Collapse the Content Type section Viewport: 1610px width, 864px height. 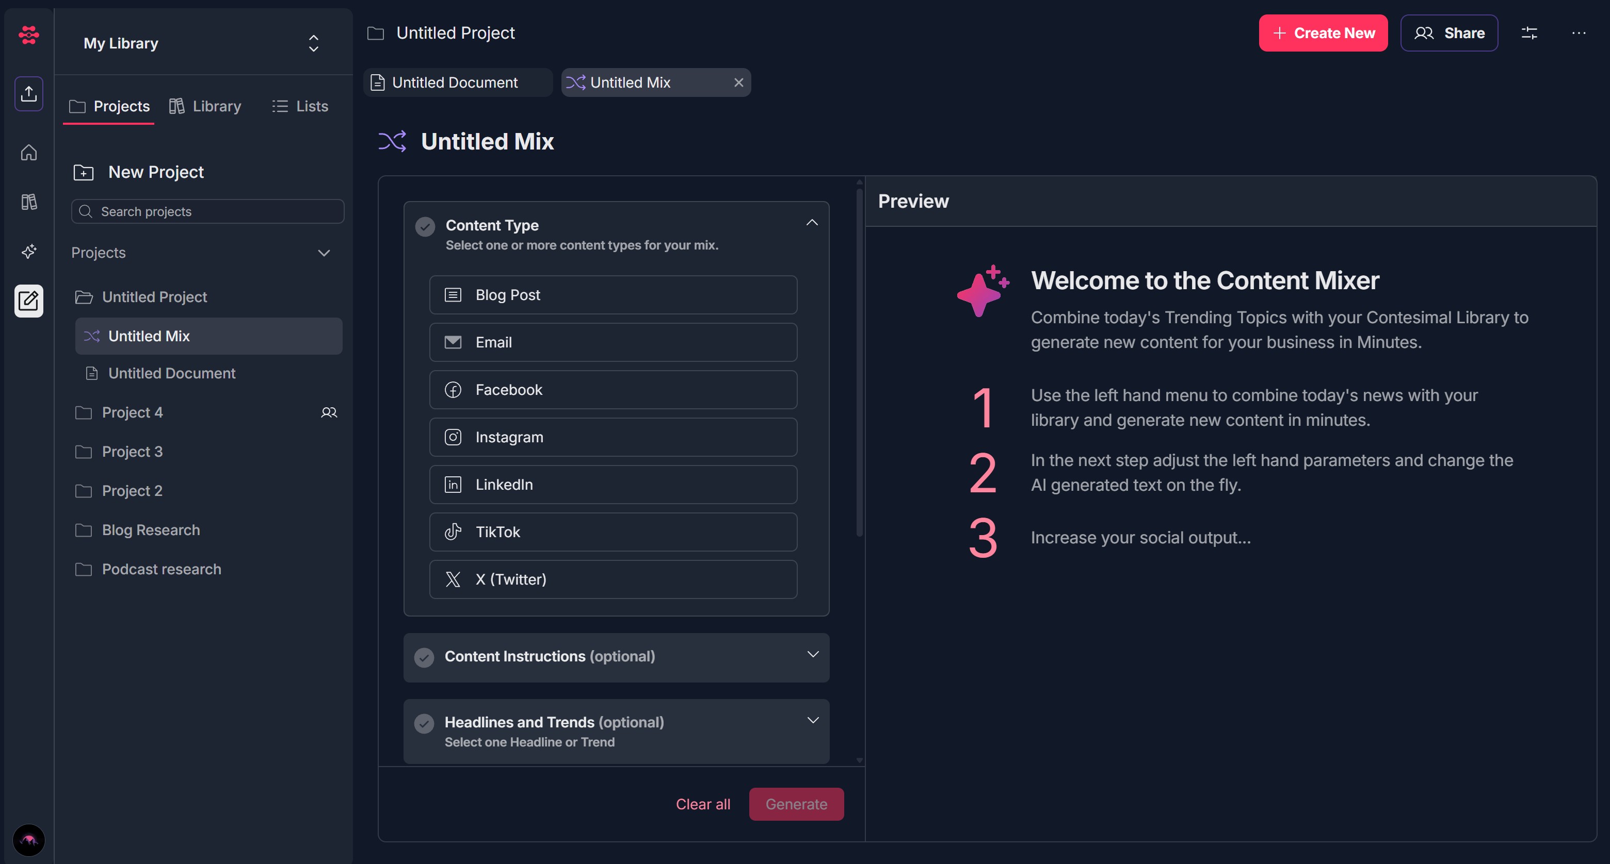[x=811, y=223]
